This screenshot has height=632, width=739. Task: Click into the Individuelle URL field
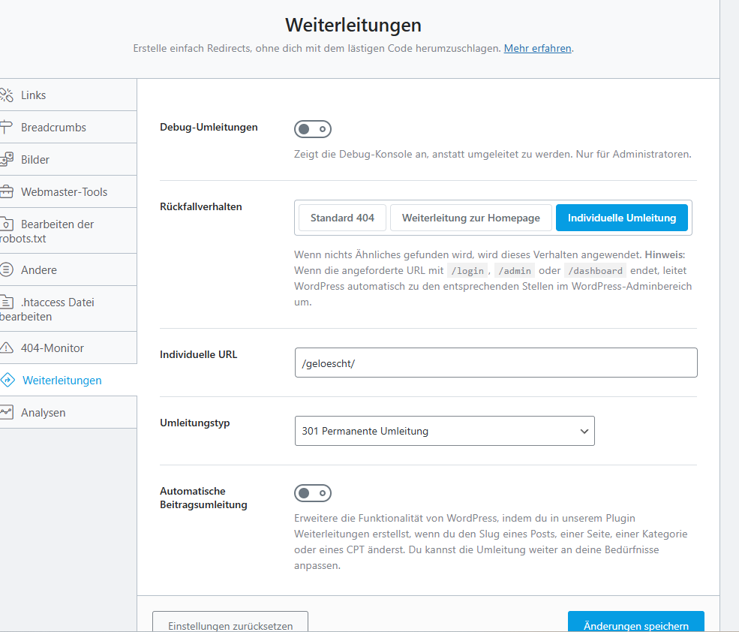tap(495, 363)
